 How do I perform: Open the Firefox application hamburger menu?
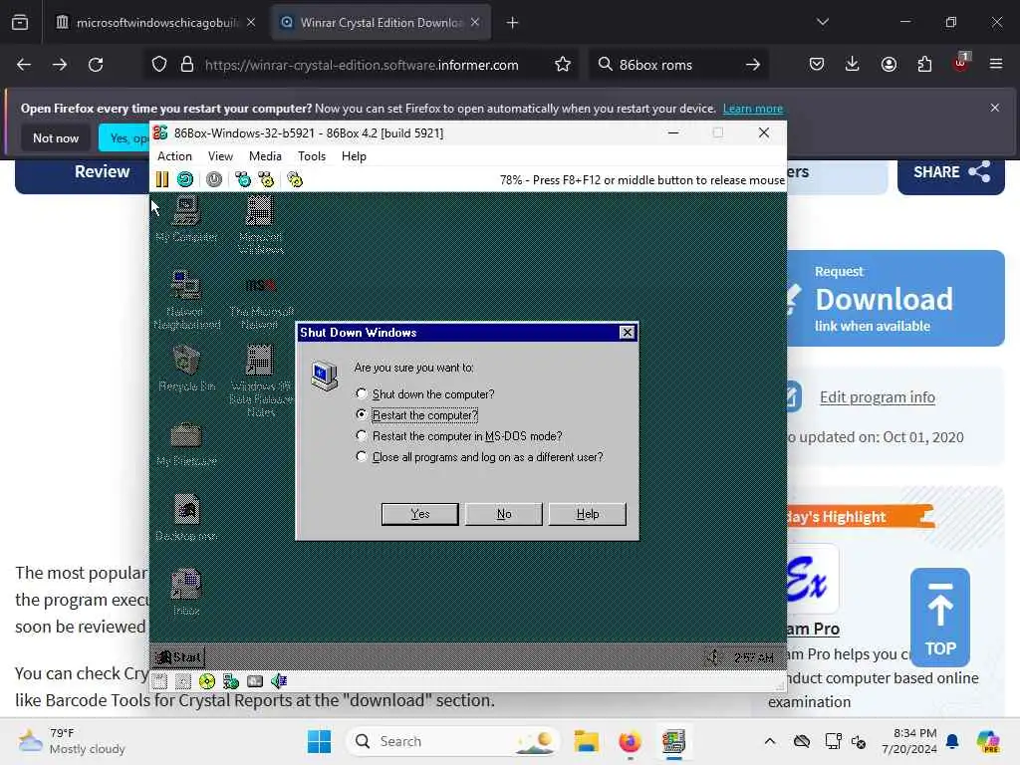pos(996,65)
